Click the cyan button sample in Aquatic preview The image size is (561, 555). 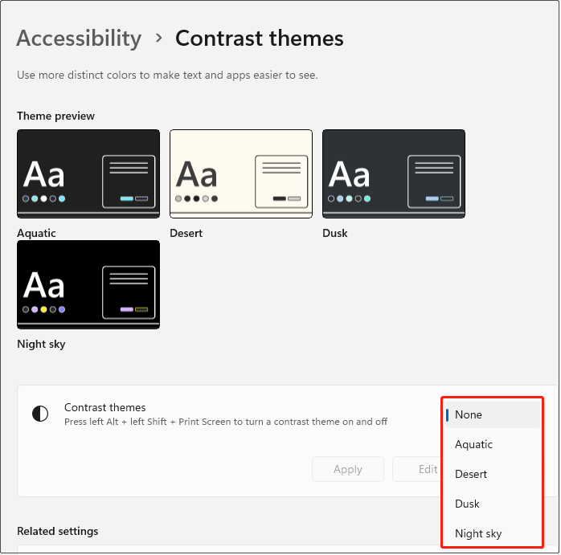(x=126, y=198)
